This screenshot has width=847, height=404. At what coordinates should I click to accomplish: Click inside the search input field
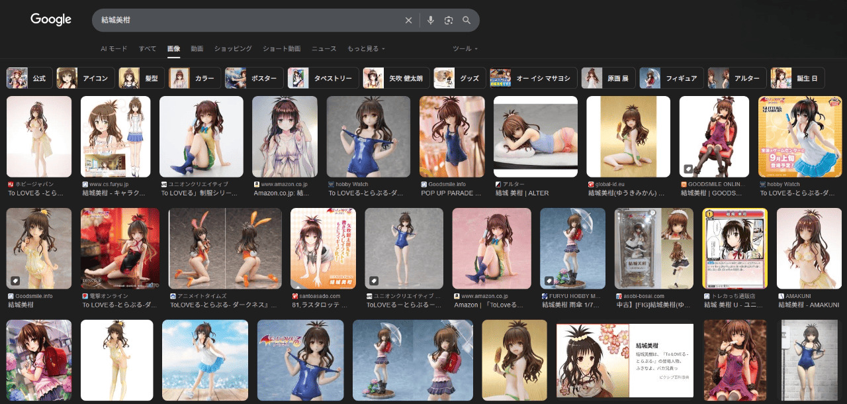click(245, 21)
